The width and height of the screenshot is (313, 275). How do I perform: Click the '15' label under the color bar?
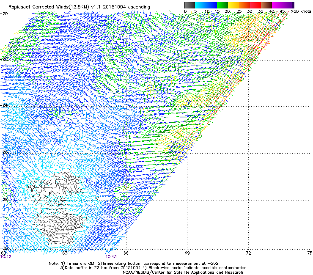217,11
